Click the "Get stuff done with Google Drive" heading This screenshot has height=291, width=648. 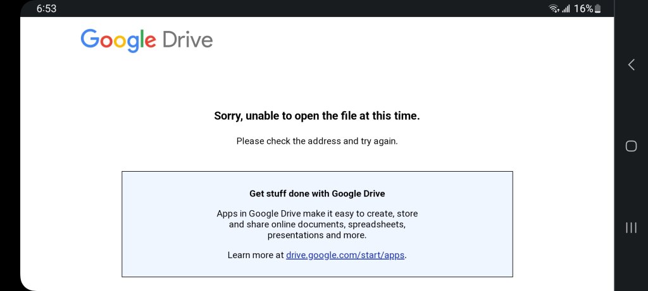click(x=317, y=193)
